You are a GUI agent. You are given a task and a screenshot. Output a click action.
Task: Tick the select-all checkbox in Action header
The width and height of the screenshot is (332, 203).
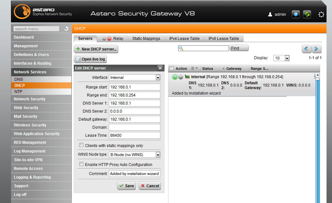[x=172, y=68]
